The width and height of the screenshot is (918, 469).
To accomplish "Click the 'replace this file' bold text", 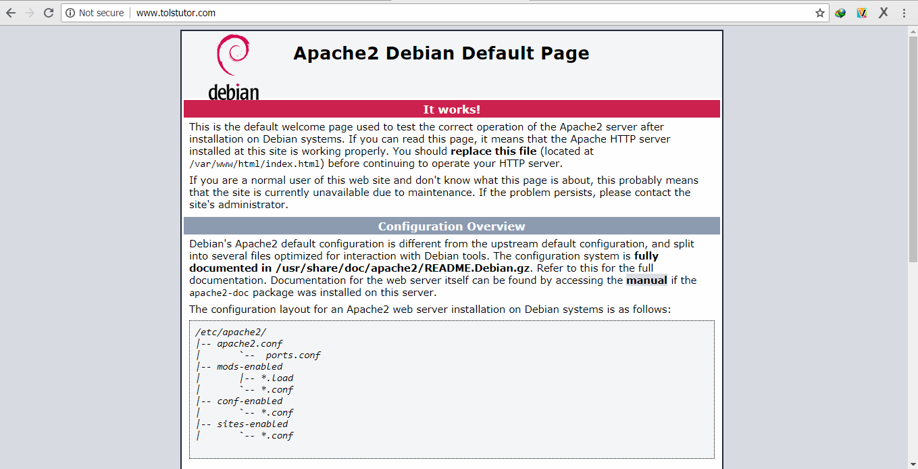I will coord(494,151).
